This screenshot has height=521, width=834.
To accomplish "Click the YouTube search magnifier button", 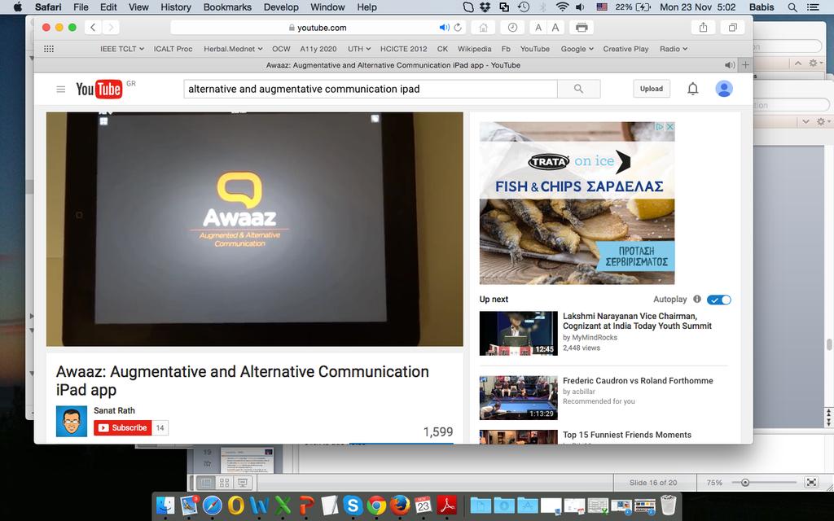I will [579, 89].
